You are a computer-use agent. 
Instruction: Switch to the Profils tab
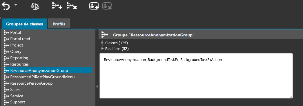click(x=59, y=24)
